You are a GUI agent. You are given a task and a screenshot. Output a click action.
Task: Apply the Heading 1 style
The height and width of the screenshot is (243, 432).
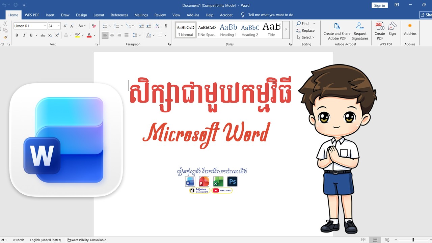(228, 30)
